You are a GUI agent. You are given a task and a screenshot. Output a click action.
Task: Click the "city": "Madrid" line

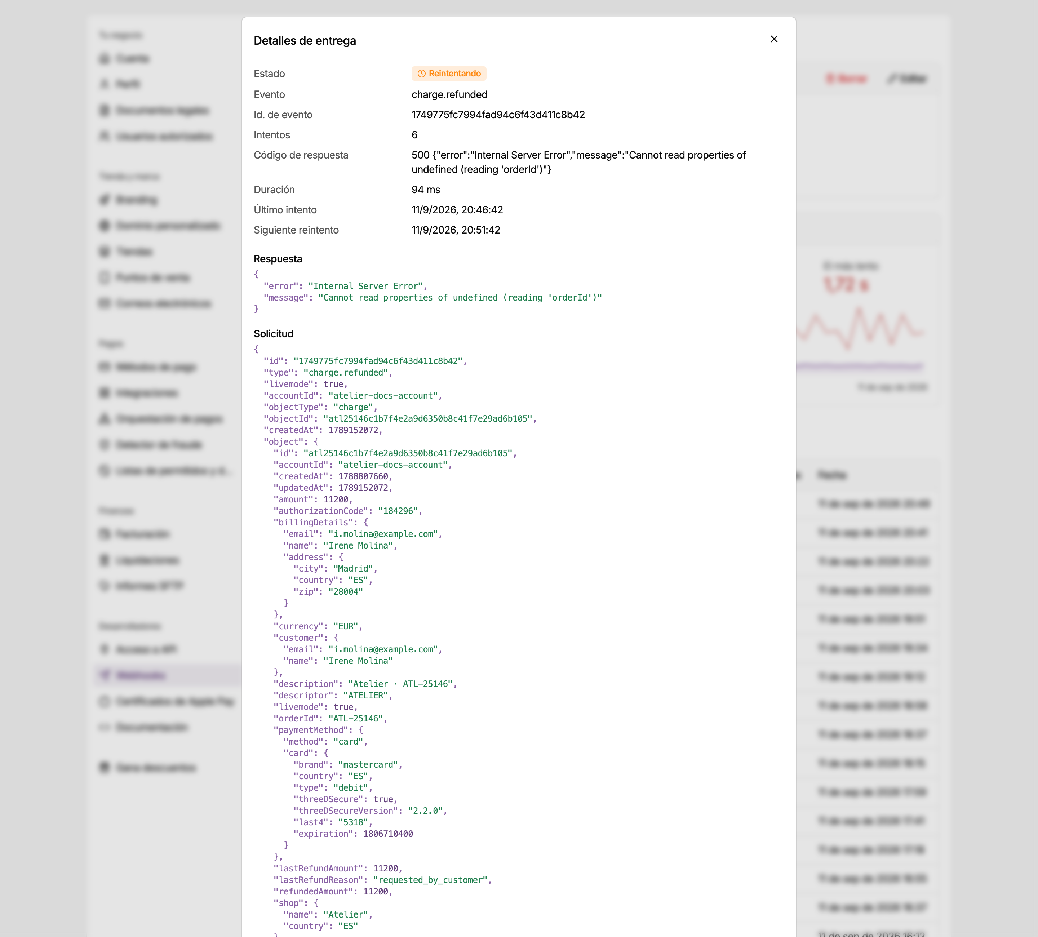coord(335,568)
